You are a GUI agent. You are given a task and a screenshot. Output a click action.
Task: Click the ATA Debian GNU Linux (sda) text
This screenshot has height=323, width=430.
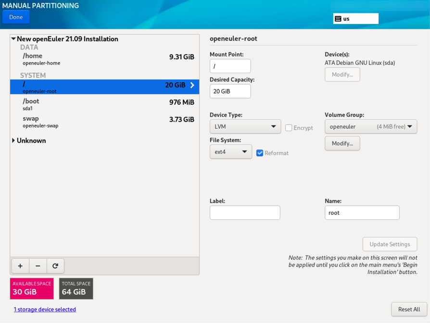click(360, 63)
